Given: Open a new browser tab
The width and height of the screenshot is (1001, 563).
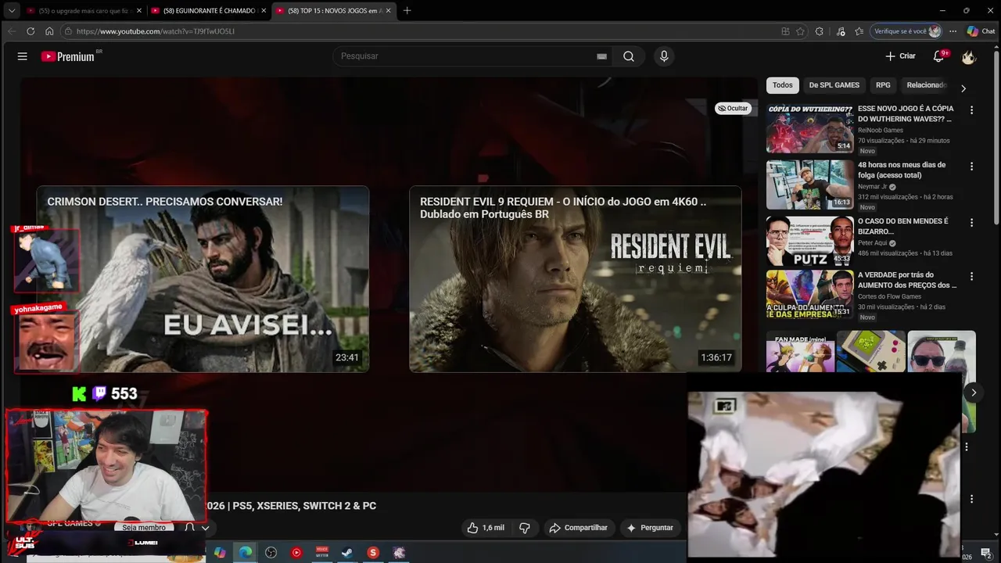Looking at the screenshot, I should click(x=407, y=11).
